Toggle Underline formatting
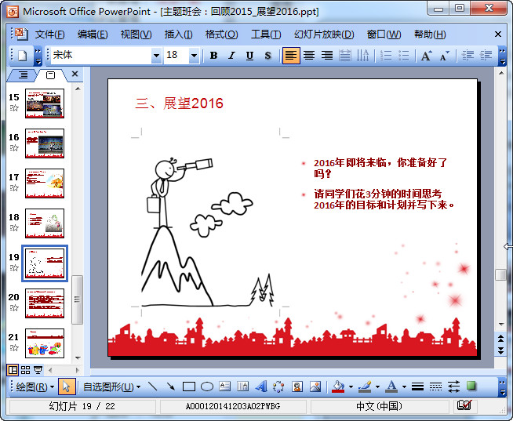This screenshot has width=513, height=421. coord(249,56)
